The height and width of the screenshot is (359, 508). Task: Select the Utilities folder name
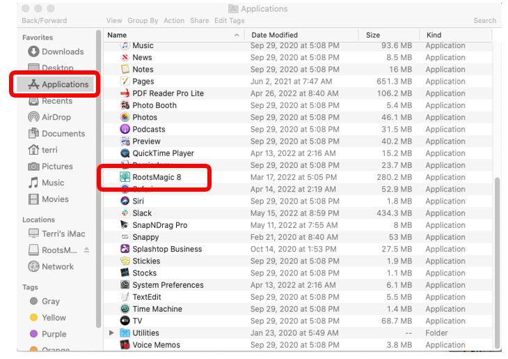coord(146,333)
